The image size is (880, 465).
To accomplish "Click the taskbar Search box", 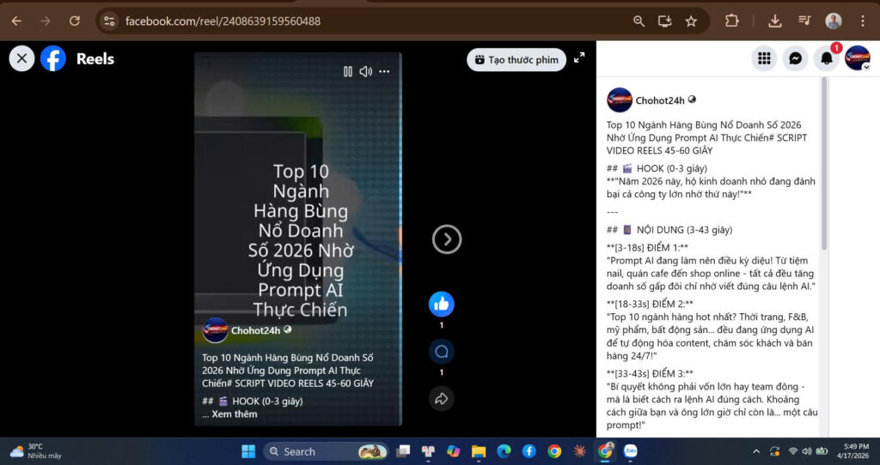I will pos(326,451).
